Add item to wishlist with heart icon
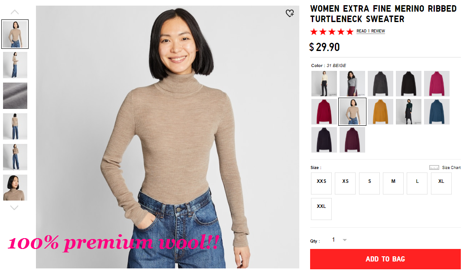This screenshot has height=271, width=463. click(x=290, y=13)
